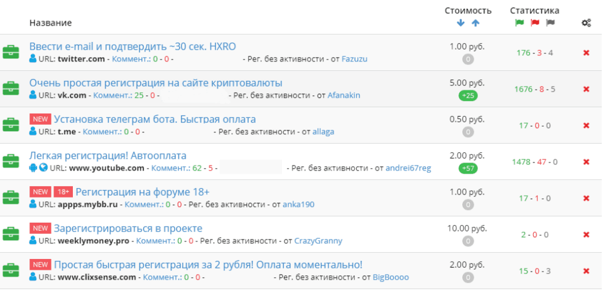Sort tasks by cost descending arrow

click(460, 23)
